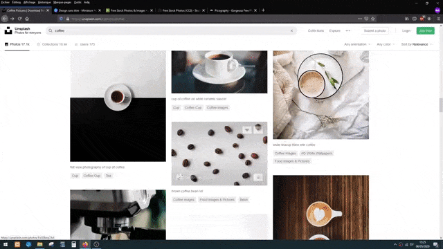Click Submit a photo button

click(374, 30)
